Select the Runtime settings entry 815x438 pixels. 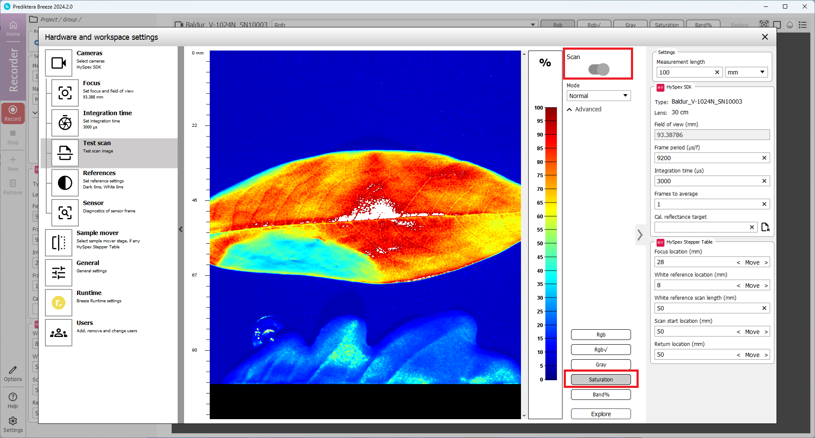click(89, 293)
